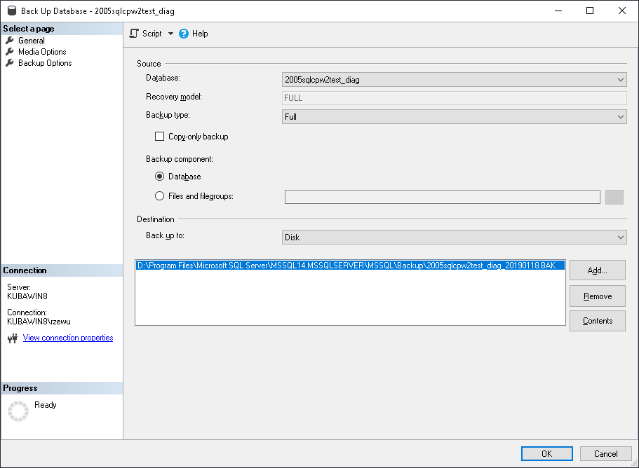639x468 pixels.
Task: Click the Add... button
Action: click(x=598, y=270)
